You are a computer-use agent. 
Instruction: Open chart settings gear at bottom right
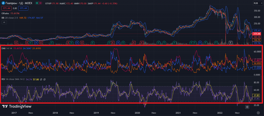[258, 113]
